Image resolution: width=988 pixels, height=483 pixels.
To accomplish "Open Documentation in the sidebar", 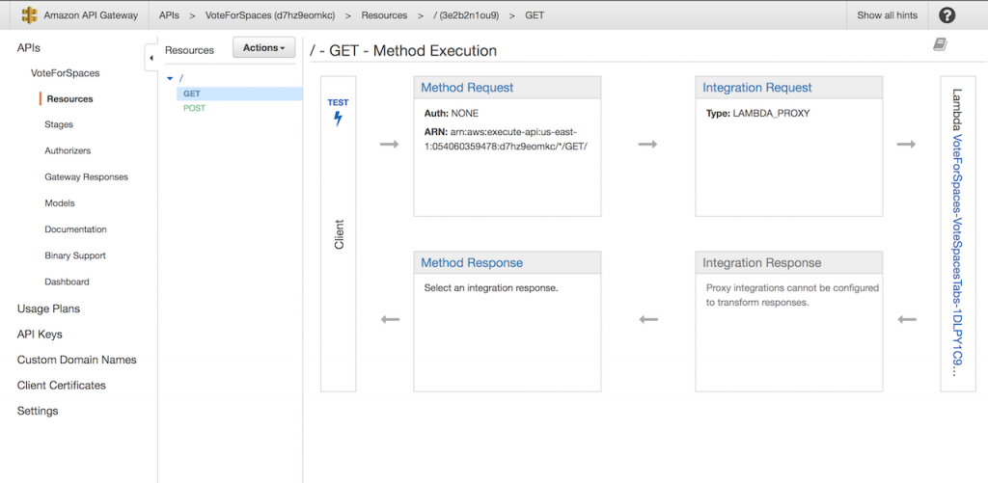I will (x=75, y=229).
